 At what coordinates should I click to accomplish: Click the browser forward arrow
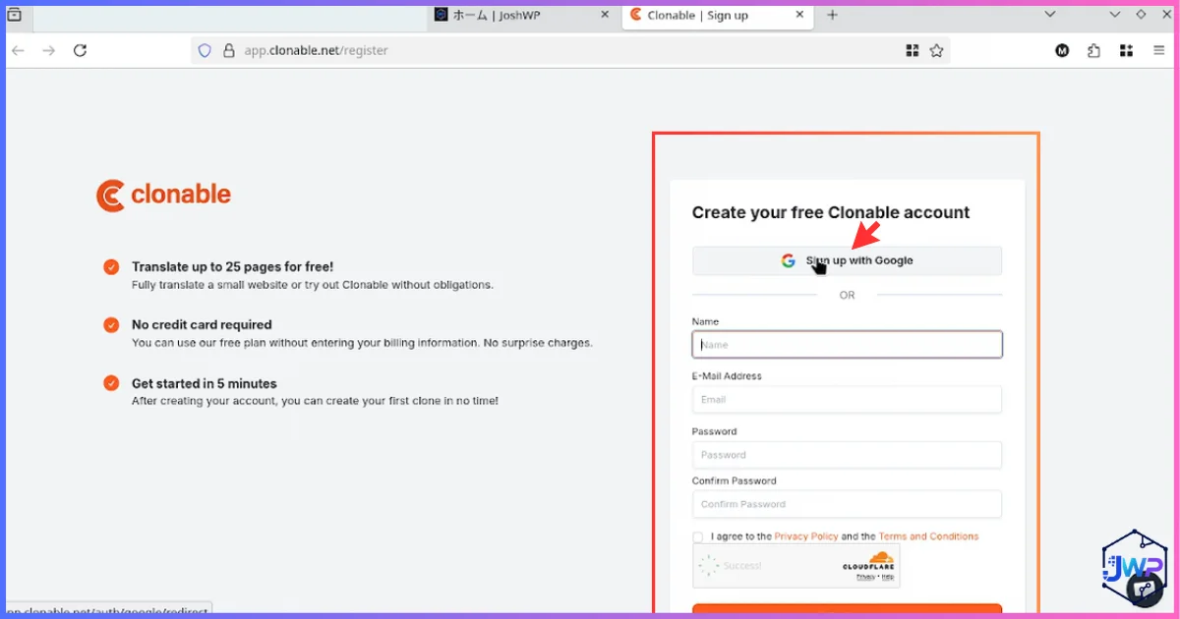pos(49,50)
